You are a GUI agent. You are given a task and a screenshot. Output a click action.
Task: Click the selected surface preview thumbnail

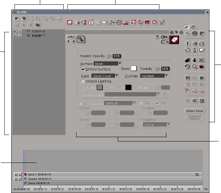point(174,40)
